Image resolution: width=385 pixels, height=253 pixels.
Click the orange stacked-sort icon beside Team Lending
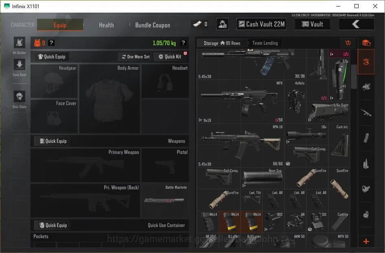pos(366,43)
